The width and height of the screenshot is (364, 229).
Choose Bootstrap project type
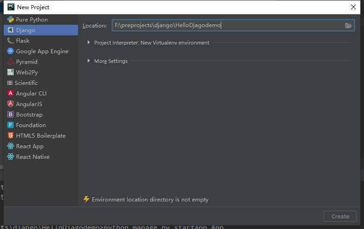click(x=41, y=114)
